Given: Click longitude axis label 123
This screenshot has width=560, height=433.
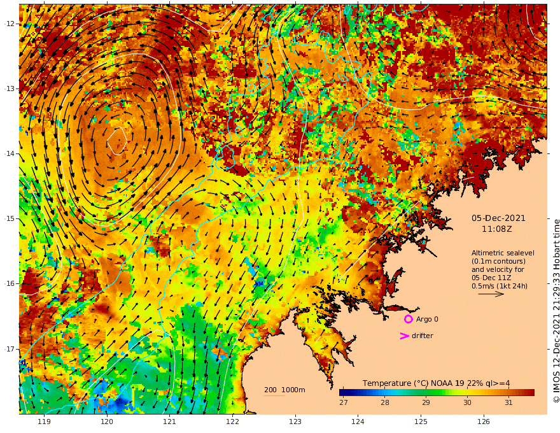Looking at the screenshot, I should (x=295, y=422).
